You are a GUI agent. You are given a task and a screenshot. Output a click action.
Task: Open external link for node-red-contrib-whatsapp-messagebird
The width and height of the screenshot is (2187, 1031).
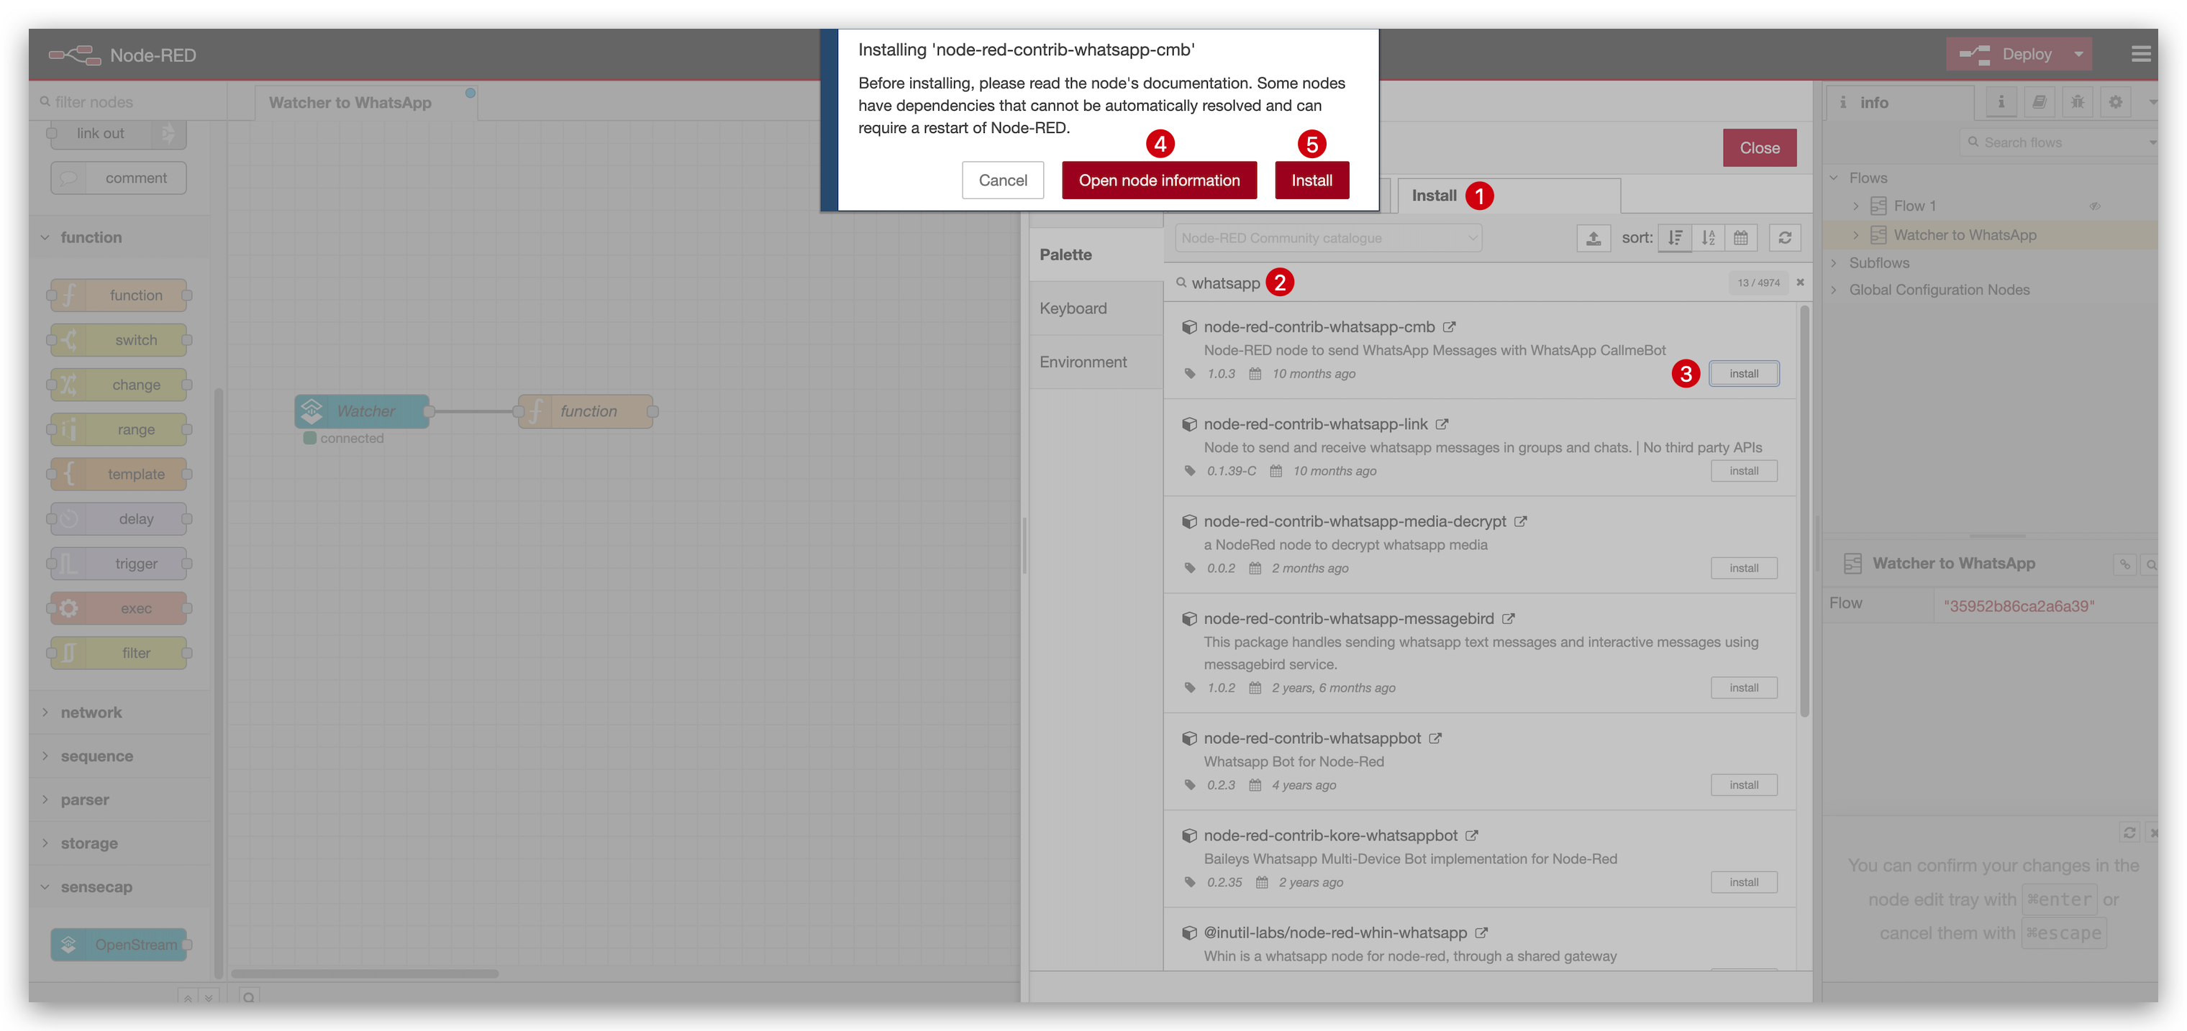tap(1508, 618)
